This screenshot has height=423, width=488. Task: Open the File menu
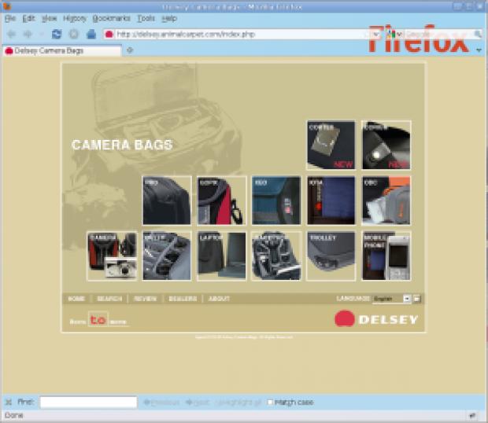pos(10,18)
